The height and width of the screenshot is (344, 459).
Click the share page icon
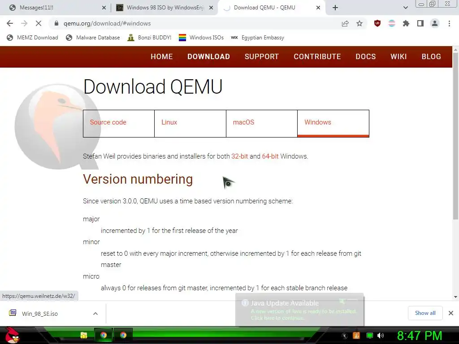pos(345,23)
